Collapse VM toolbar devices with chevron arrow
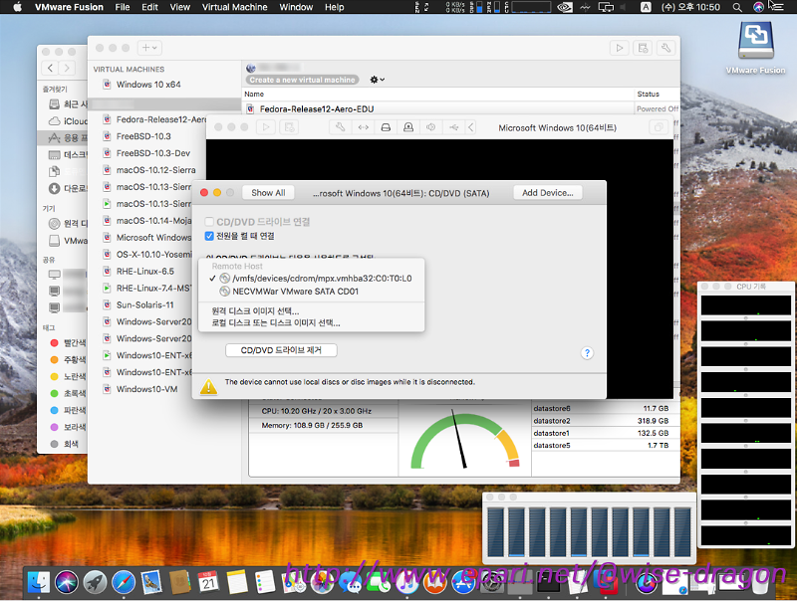 (471, 127)
